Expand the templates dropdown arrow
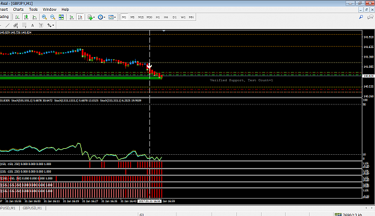The height and width of the screenshot is (216, 375). click(x=115, y=17)
